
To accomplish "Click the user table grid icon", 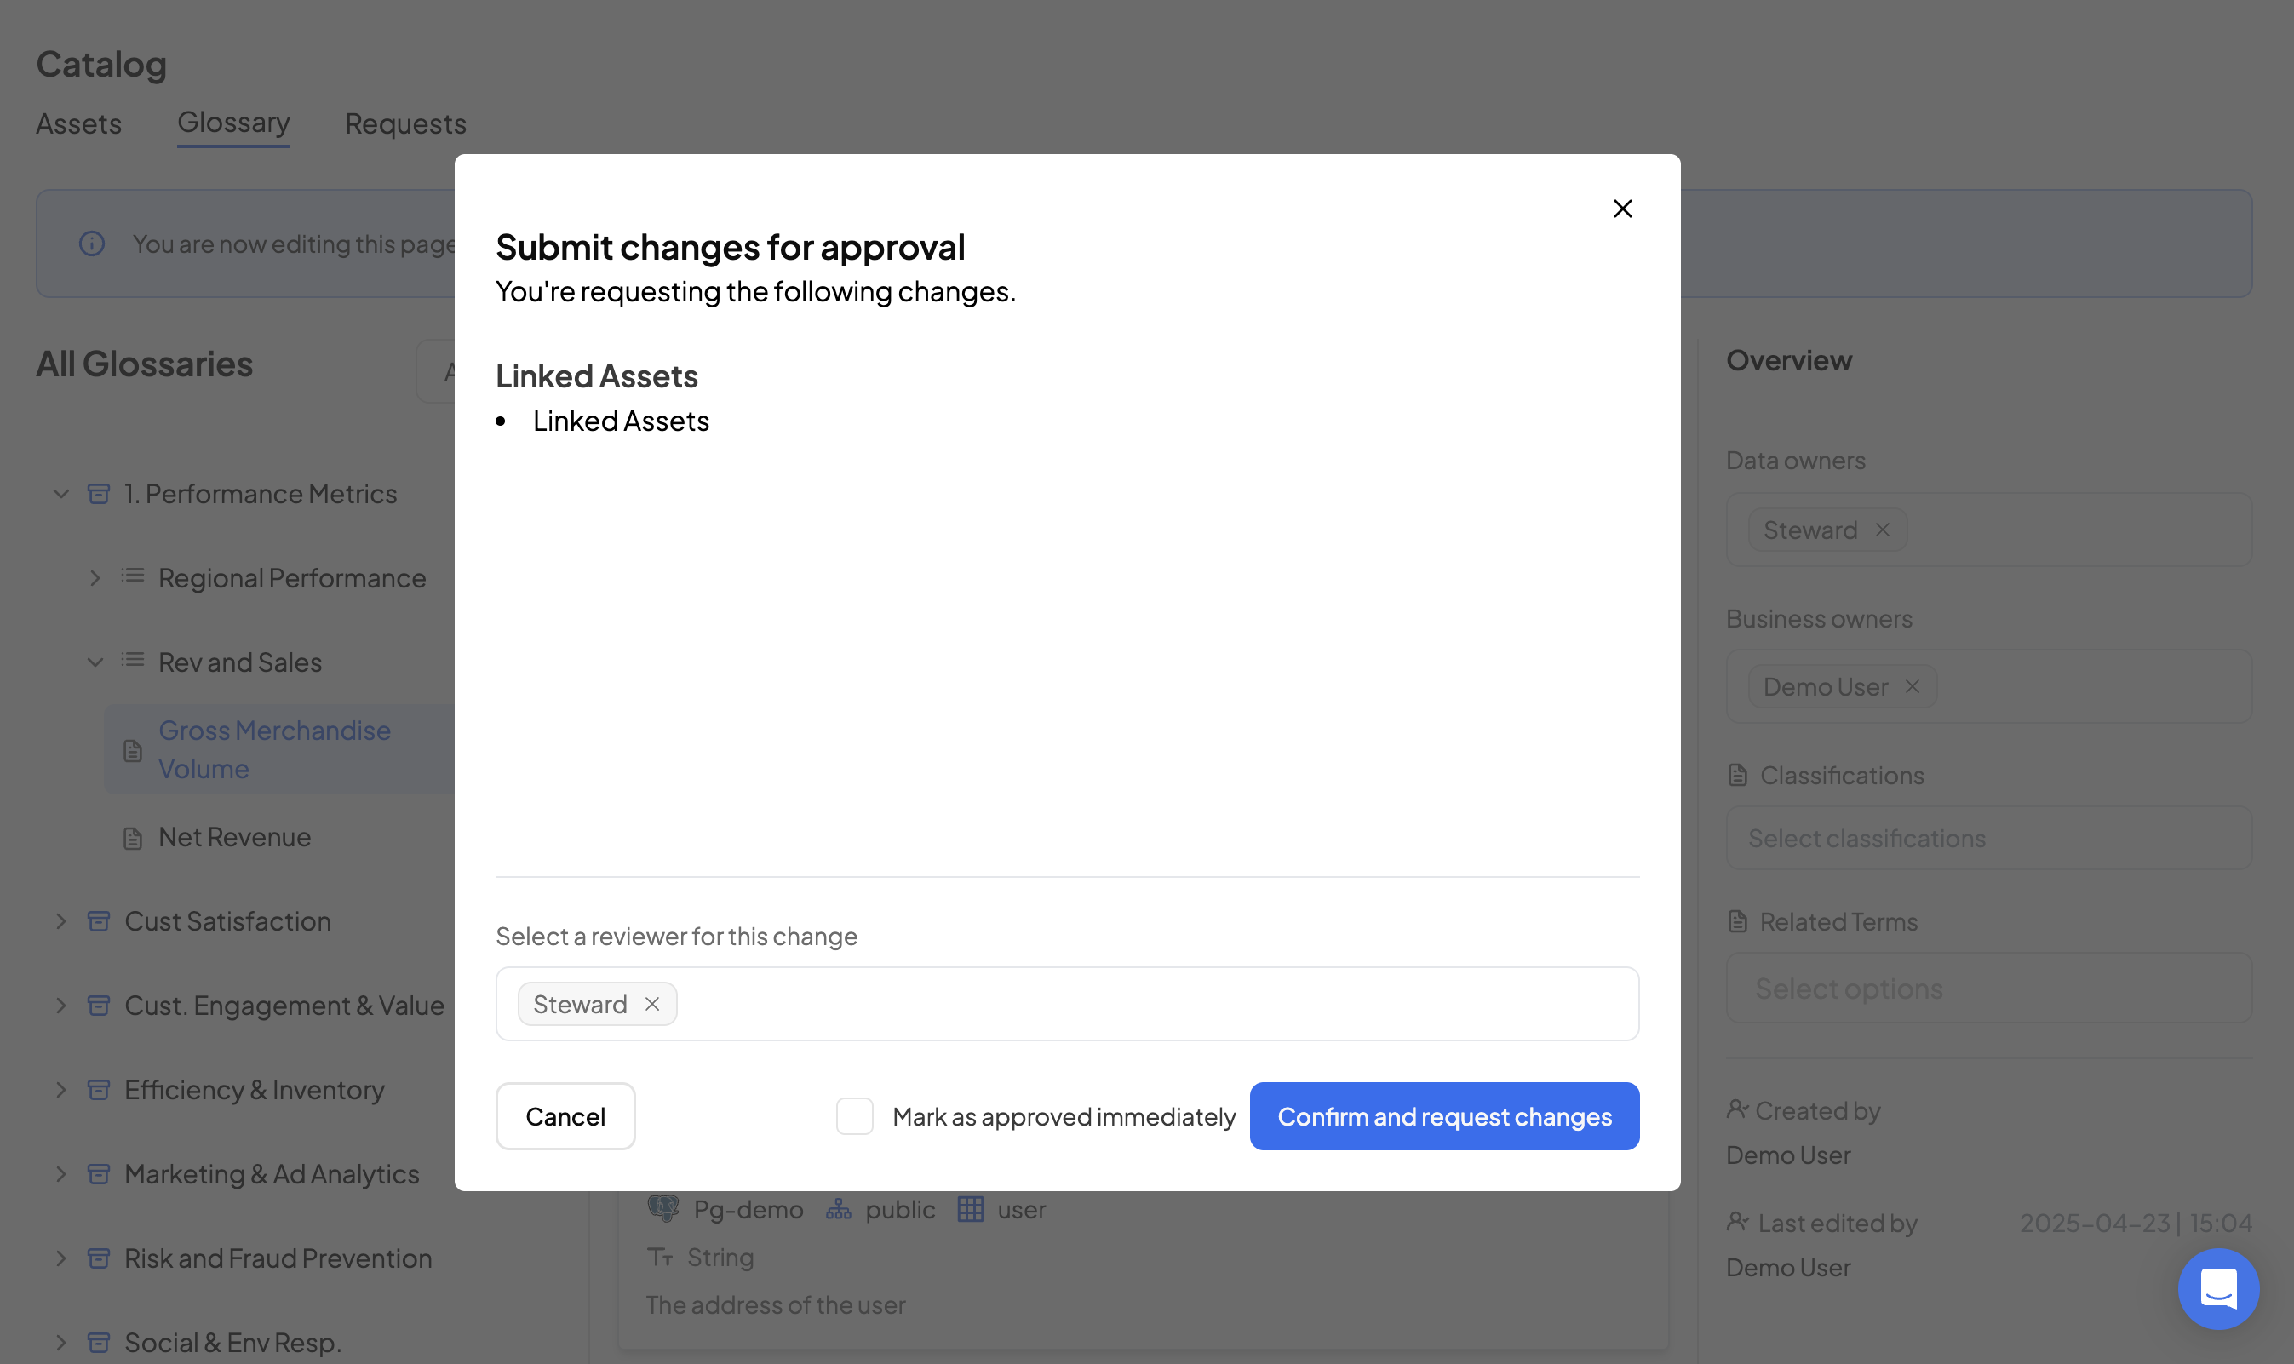I will pyautogui.click(x=970, y=1209).
